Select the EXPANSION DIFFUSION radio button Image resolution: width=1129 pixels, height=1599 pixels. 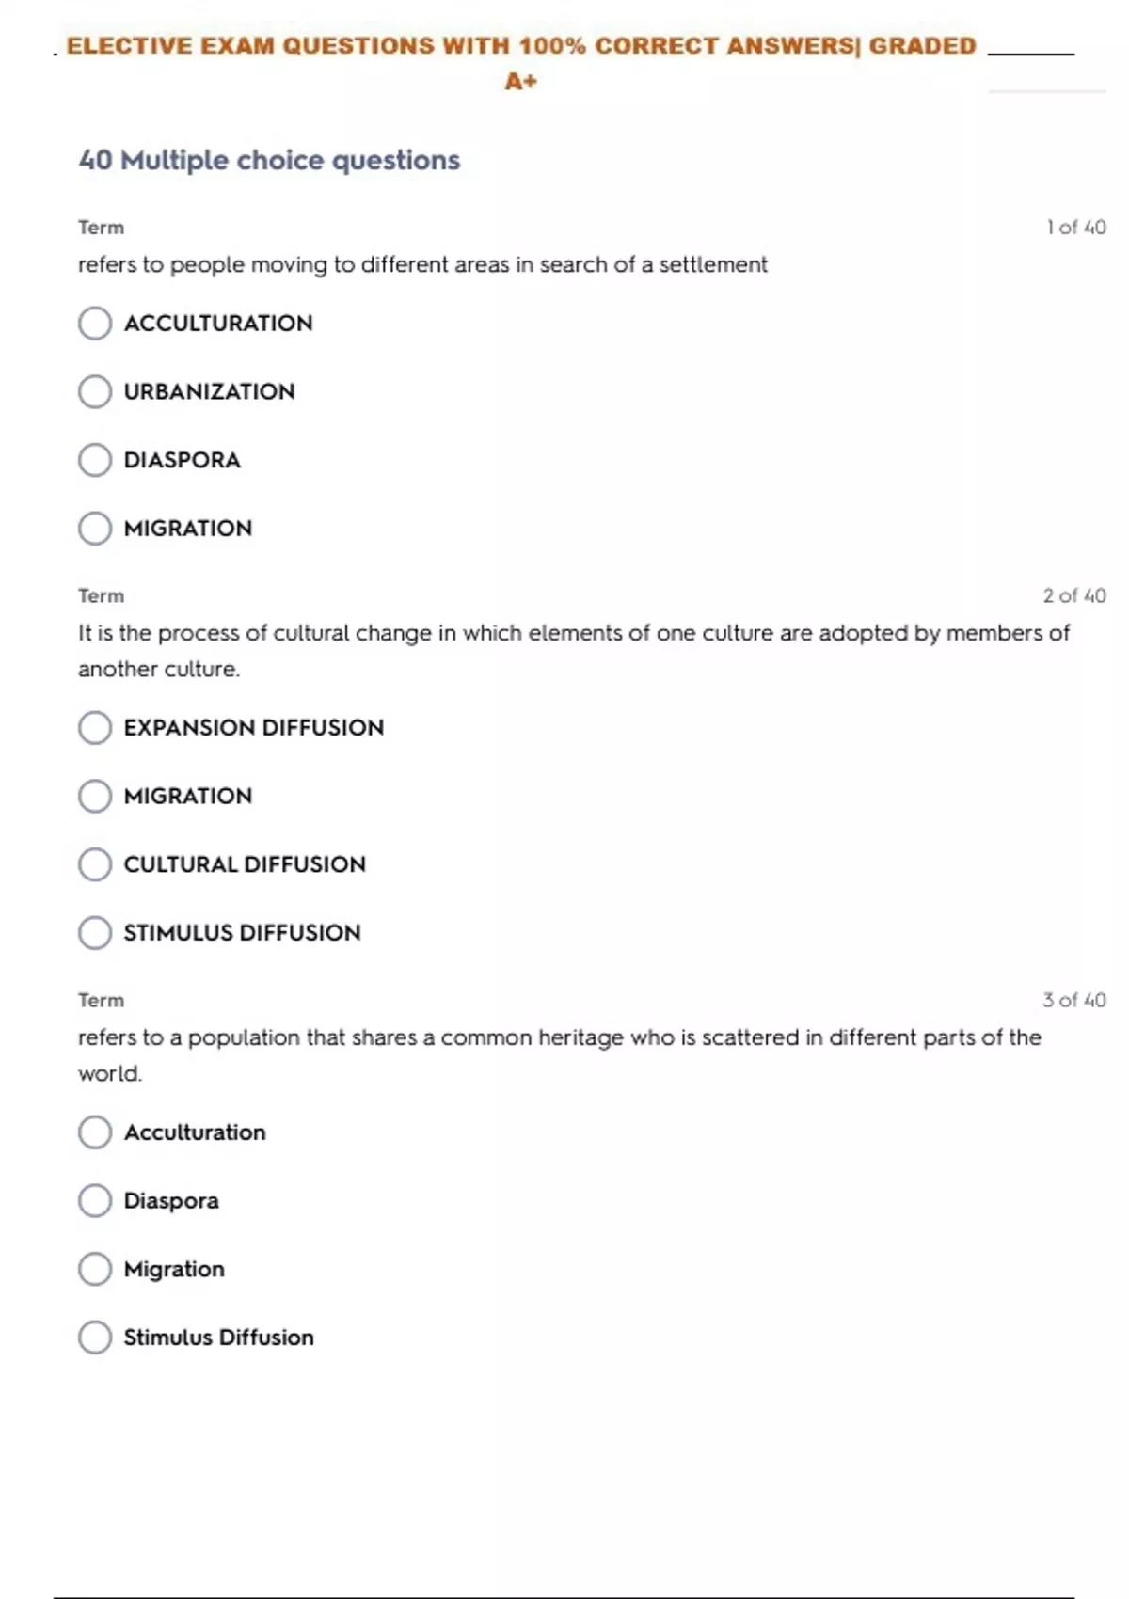(x=95, y=728)
